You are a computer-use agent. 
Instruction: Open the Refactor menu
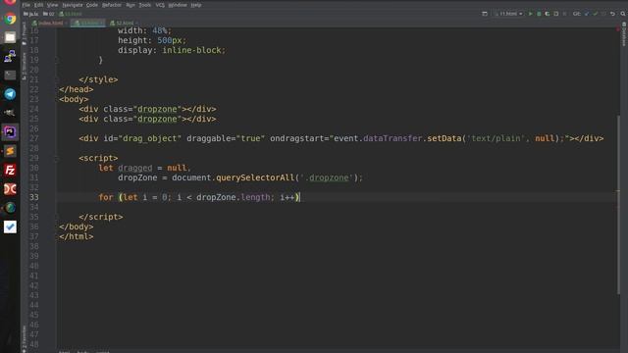(x=112, y=5)
